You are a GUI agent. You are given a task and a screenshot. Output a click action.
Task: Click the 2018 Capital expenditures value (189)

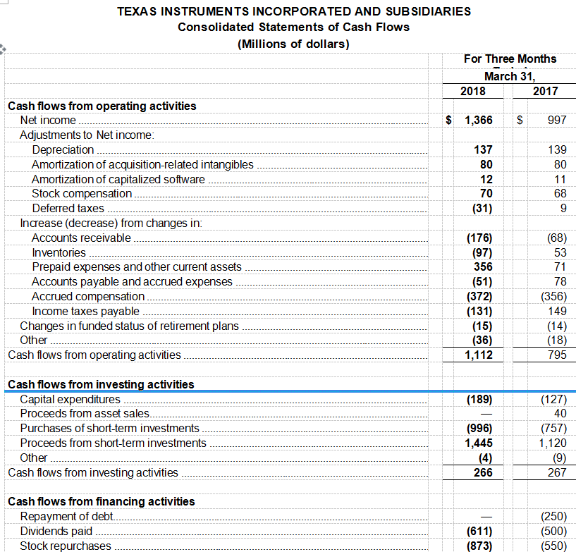[x=479, y=399]
